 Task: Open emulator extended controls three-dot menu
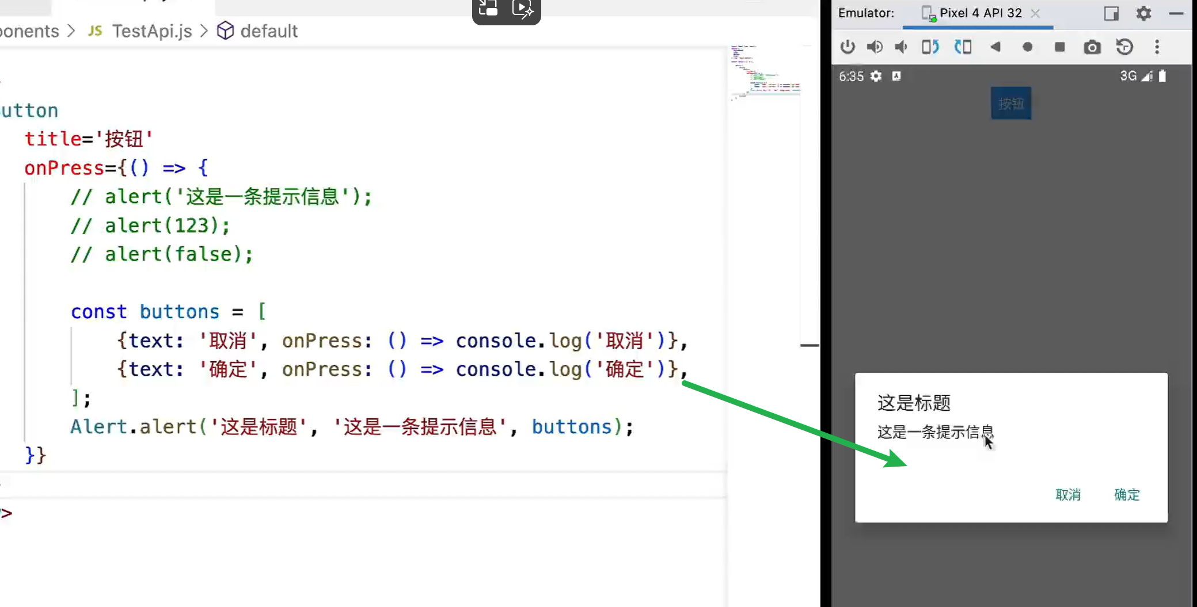point(1157,47)
